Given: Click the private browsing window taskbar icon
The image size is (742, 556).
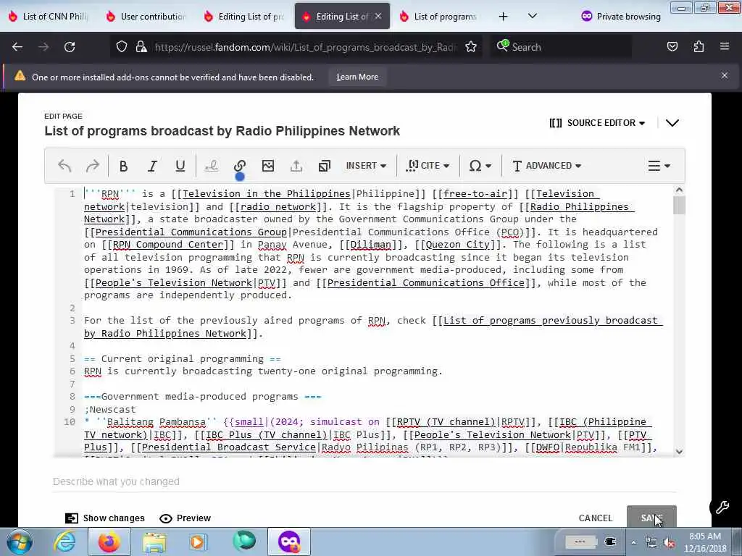Looking at the screenshot, I should [x=289, y=542].
